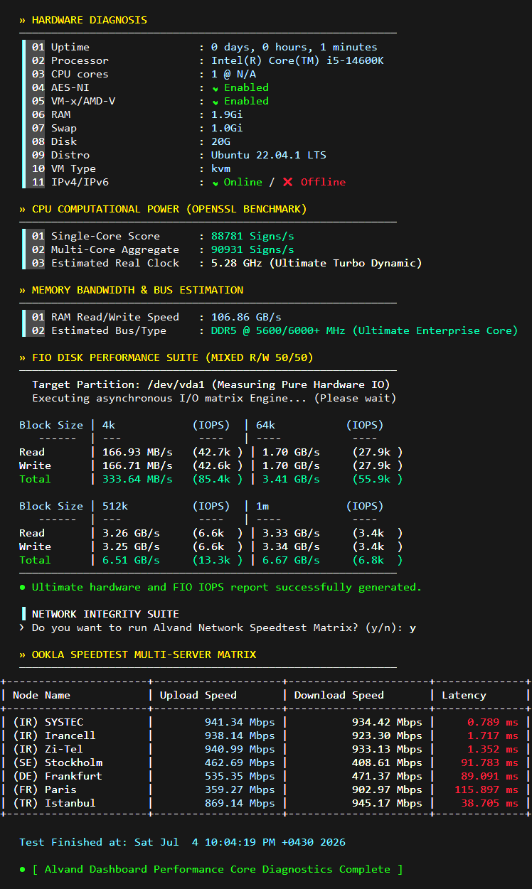Click the Disk value 20G
Screen dimensions: 532x889
point(220,141)
